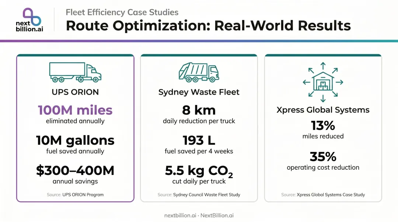Click 'annual savings' caption
Viewport: 398px width, 222px height.
(x=75, y=182)
